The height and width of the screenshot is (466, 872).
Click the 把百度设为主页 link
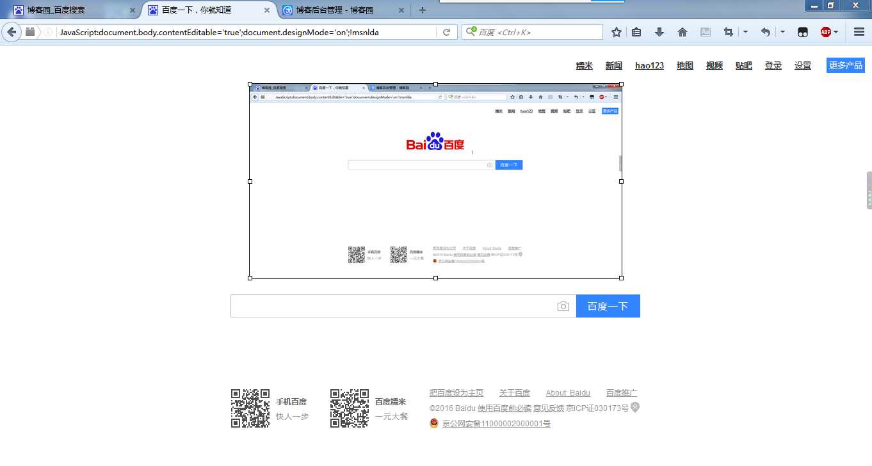click(x=456, y=393)
